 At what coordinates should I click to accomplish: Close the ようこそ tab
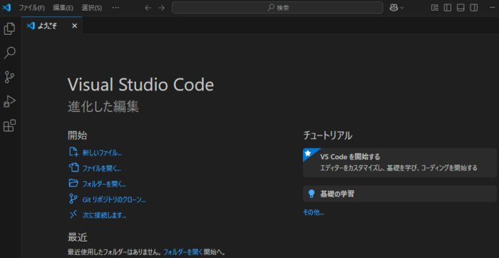pos(74,26)
